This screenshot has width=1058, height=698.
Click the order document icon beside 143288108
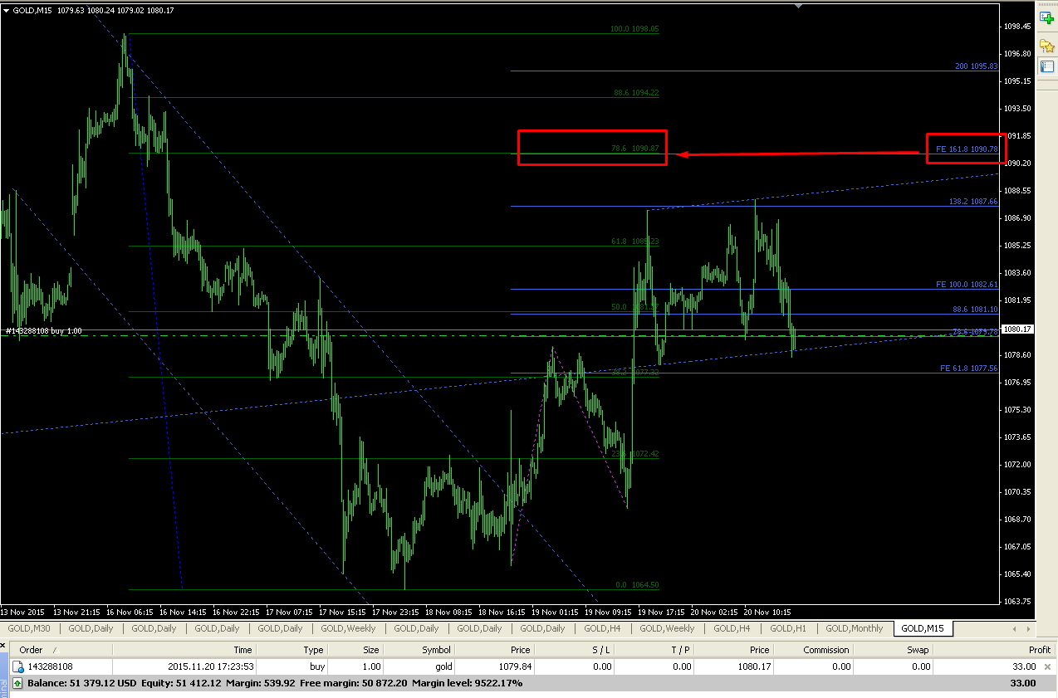[17, 666]
